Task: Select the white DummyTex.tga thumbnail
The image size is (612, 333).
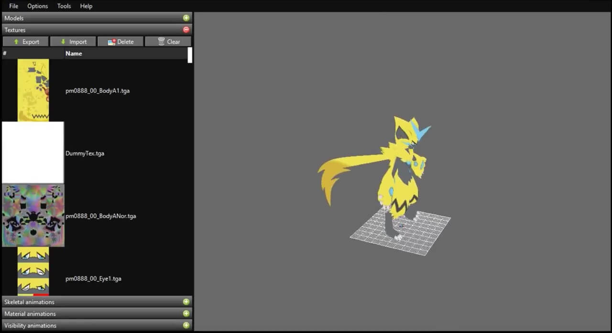Action: 33,153
